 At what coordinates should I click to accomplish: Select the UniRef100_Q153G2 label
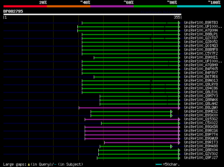pyautogui.click(x=201, y=119)
